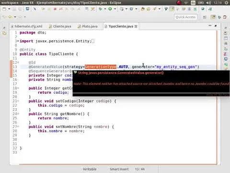
Task: Click the Debug bug icon in toolbar
Action: point(100,9)
